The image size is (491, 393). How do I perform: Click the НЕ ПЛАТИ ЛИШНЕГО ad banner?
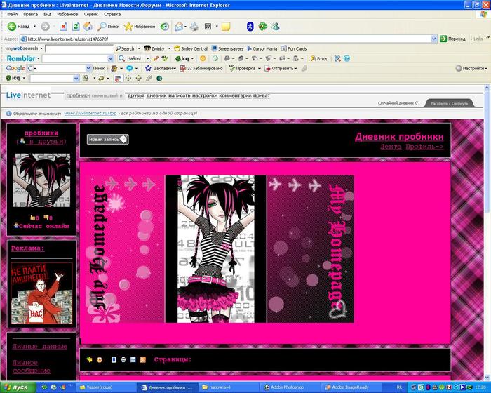[x=41, y=293]
